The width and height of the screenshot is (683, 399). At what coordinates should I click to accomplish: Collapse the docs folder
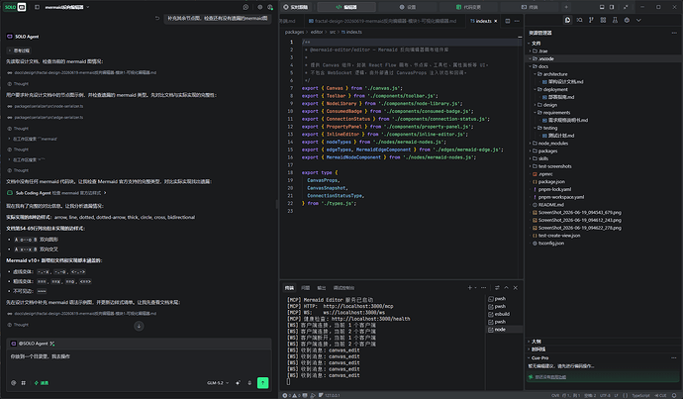pos(603,66)
